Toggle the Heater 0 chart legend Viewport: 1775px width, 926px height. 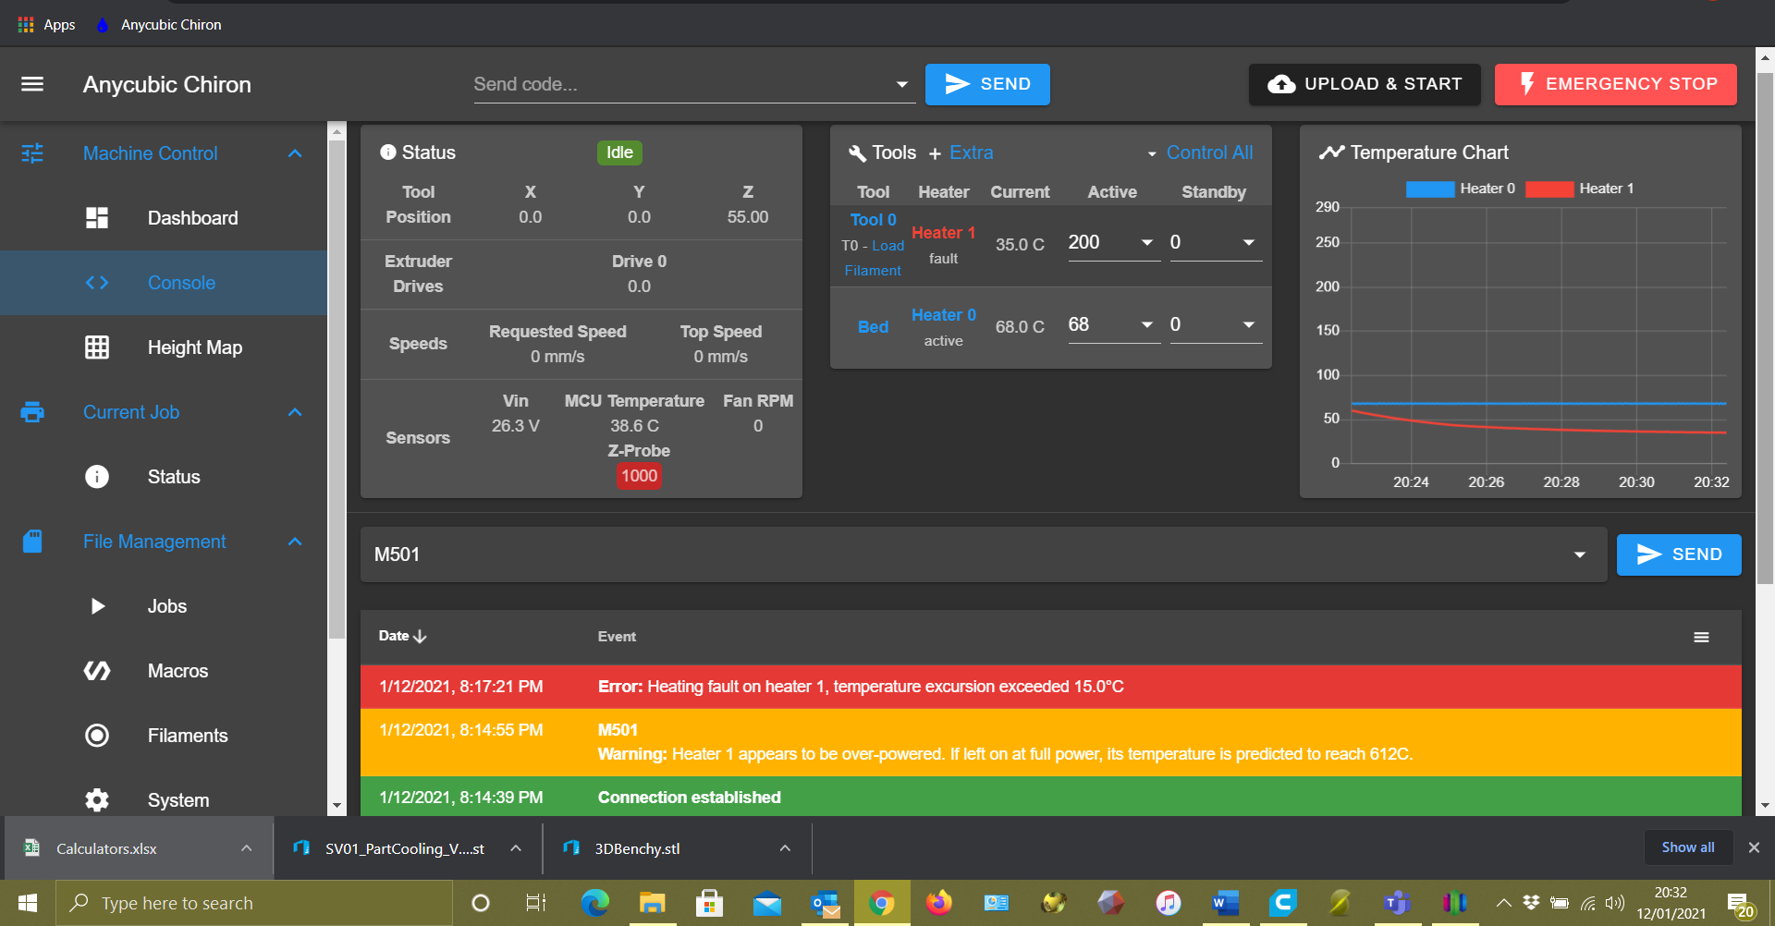coord(1461,189)
